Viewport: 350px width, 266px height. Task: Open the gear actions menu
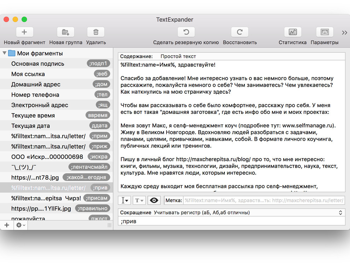click(21, 225)
